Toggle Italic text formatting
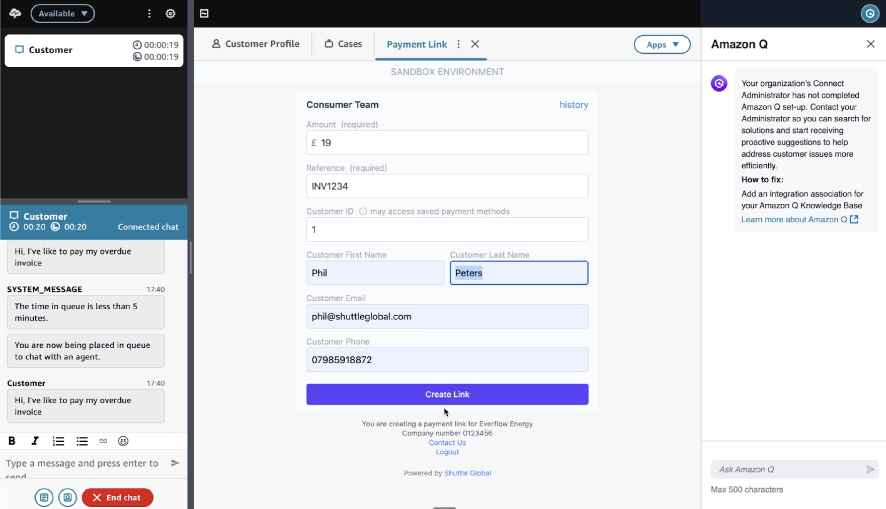 35,441
